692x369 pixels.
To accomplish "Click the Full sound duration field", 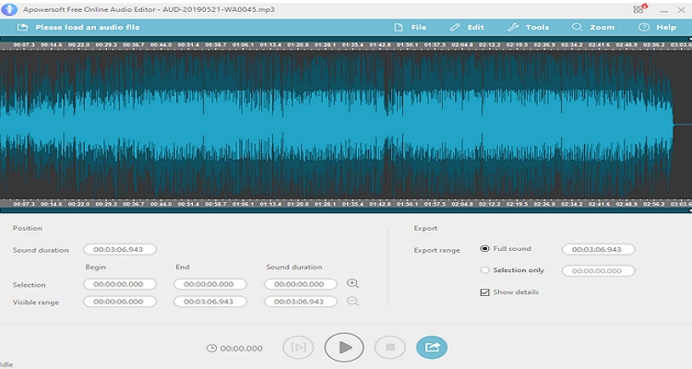I will click(599, 249).
